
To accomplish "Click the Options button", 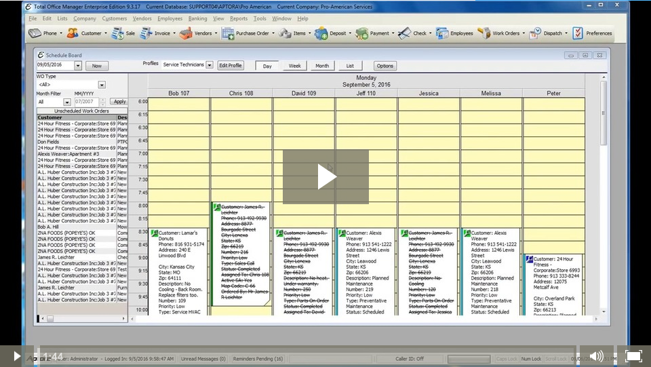I will click(385, 66).
